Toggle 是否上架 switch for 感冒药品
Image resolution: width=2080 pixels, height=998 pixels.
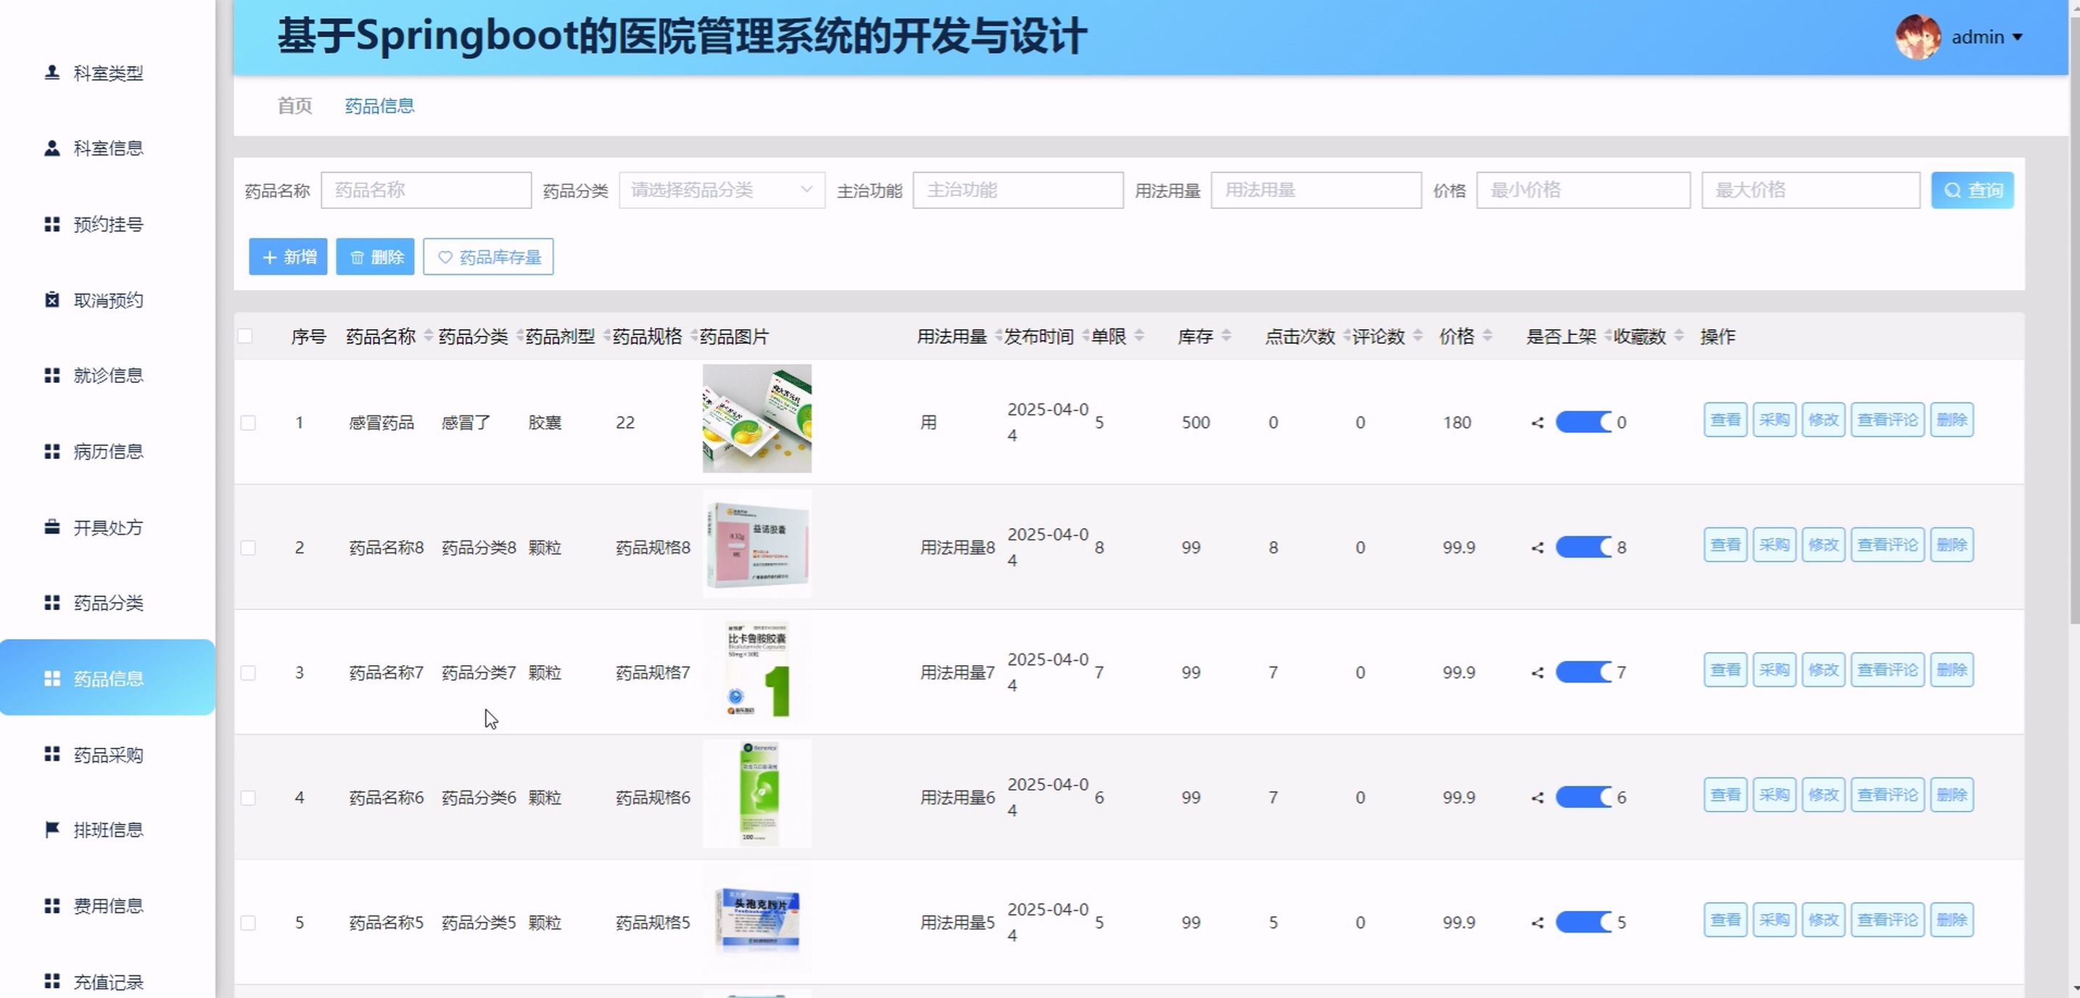coord(1582,422)
